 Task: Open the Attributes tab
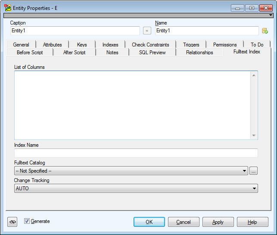click(53, 45)
